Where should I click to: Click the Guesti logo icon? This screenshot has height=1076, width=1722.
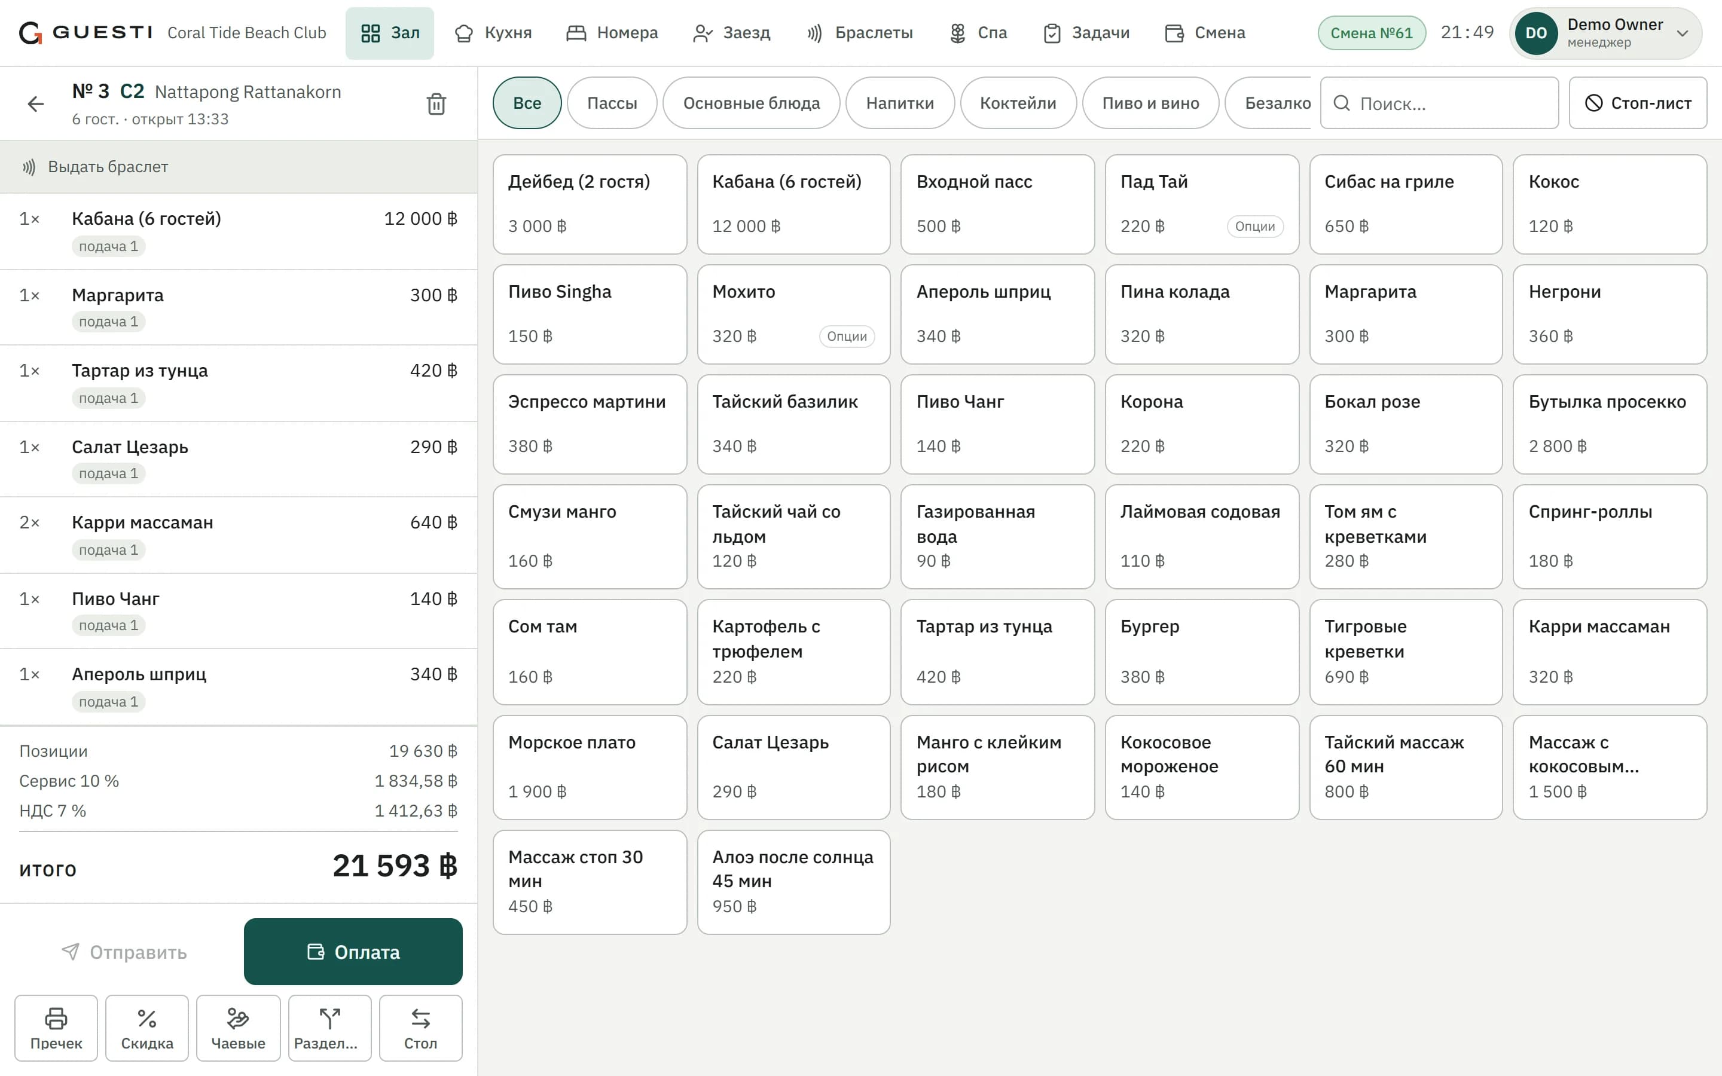tap(30, 33)
